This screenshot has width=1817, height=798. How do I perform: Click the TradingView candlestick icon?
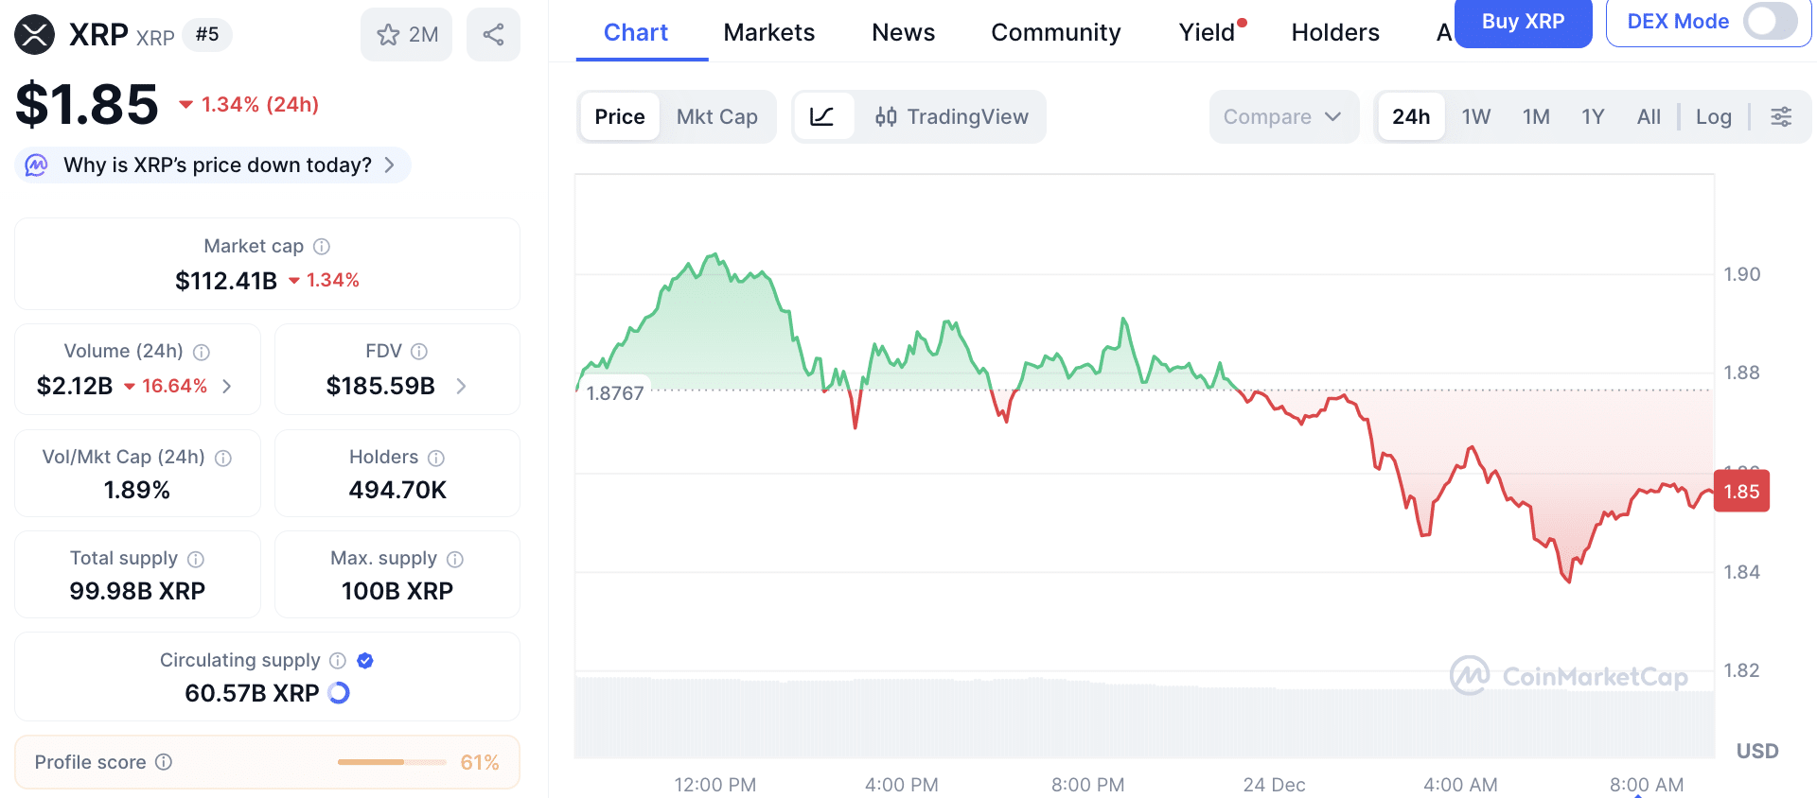point(886,116)
